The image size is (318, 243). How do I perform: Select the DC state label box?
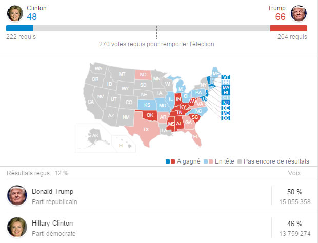pyautogui.click(x=226, y=118)
